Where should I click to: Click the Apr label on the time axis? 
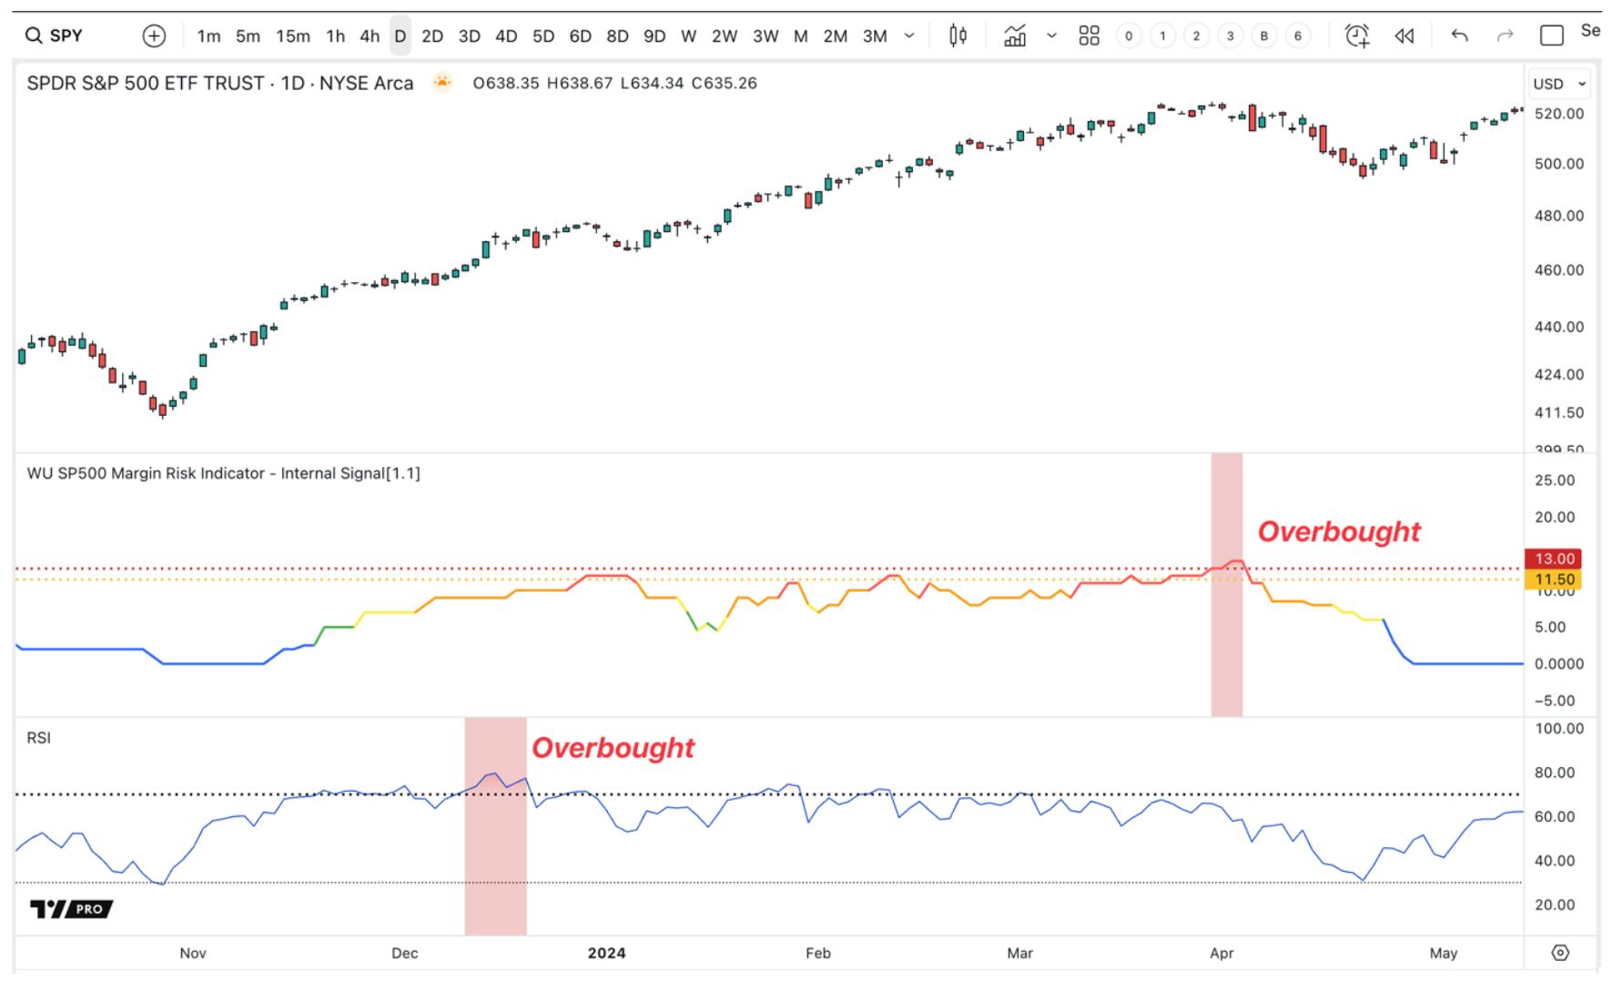coord(1222,953)
